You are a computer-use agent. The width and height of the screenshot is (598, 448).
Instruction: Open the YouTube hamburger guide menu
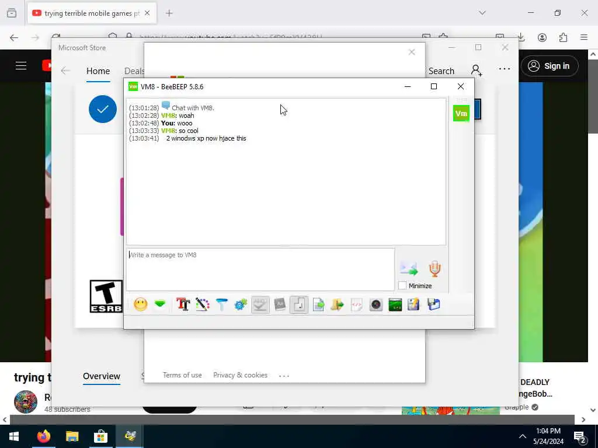click(21, 65)
